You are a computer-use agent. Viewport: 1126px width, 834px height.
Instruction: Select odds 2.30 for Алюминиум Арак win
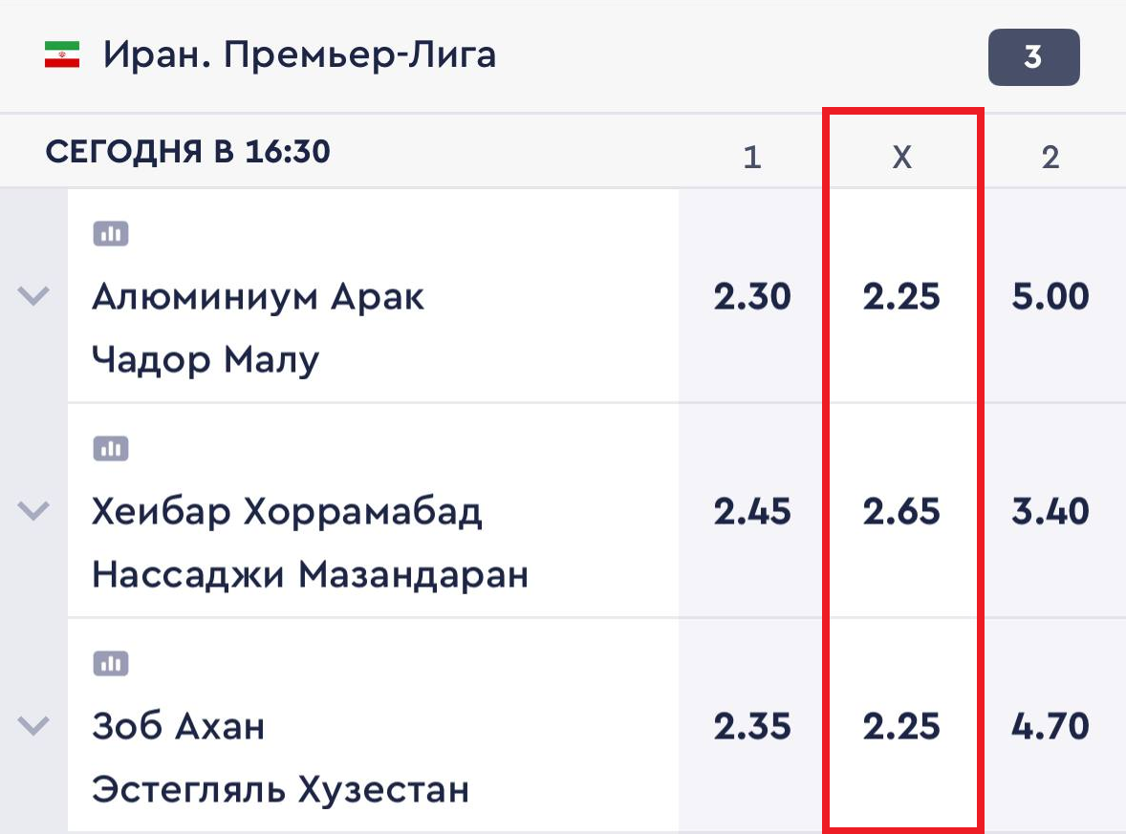pyautogui.click(x=752, y=296)
